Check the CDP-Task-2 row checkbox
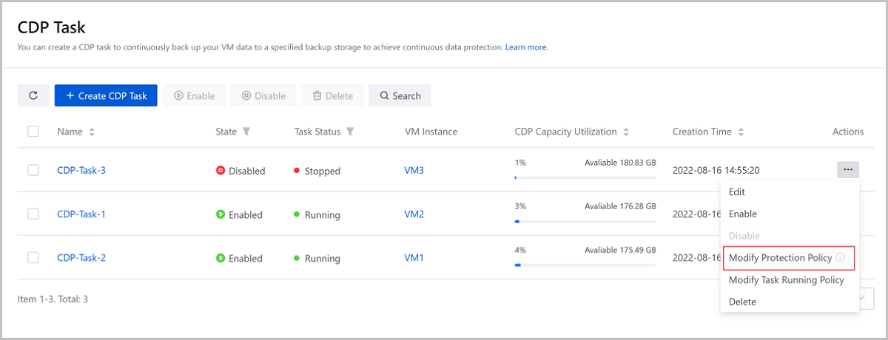Image resolution: width=888 pixels, height=340 pixels. point(33,258)
